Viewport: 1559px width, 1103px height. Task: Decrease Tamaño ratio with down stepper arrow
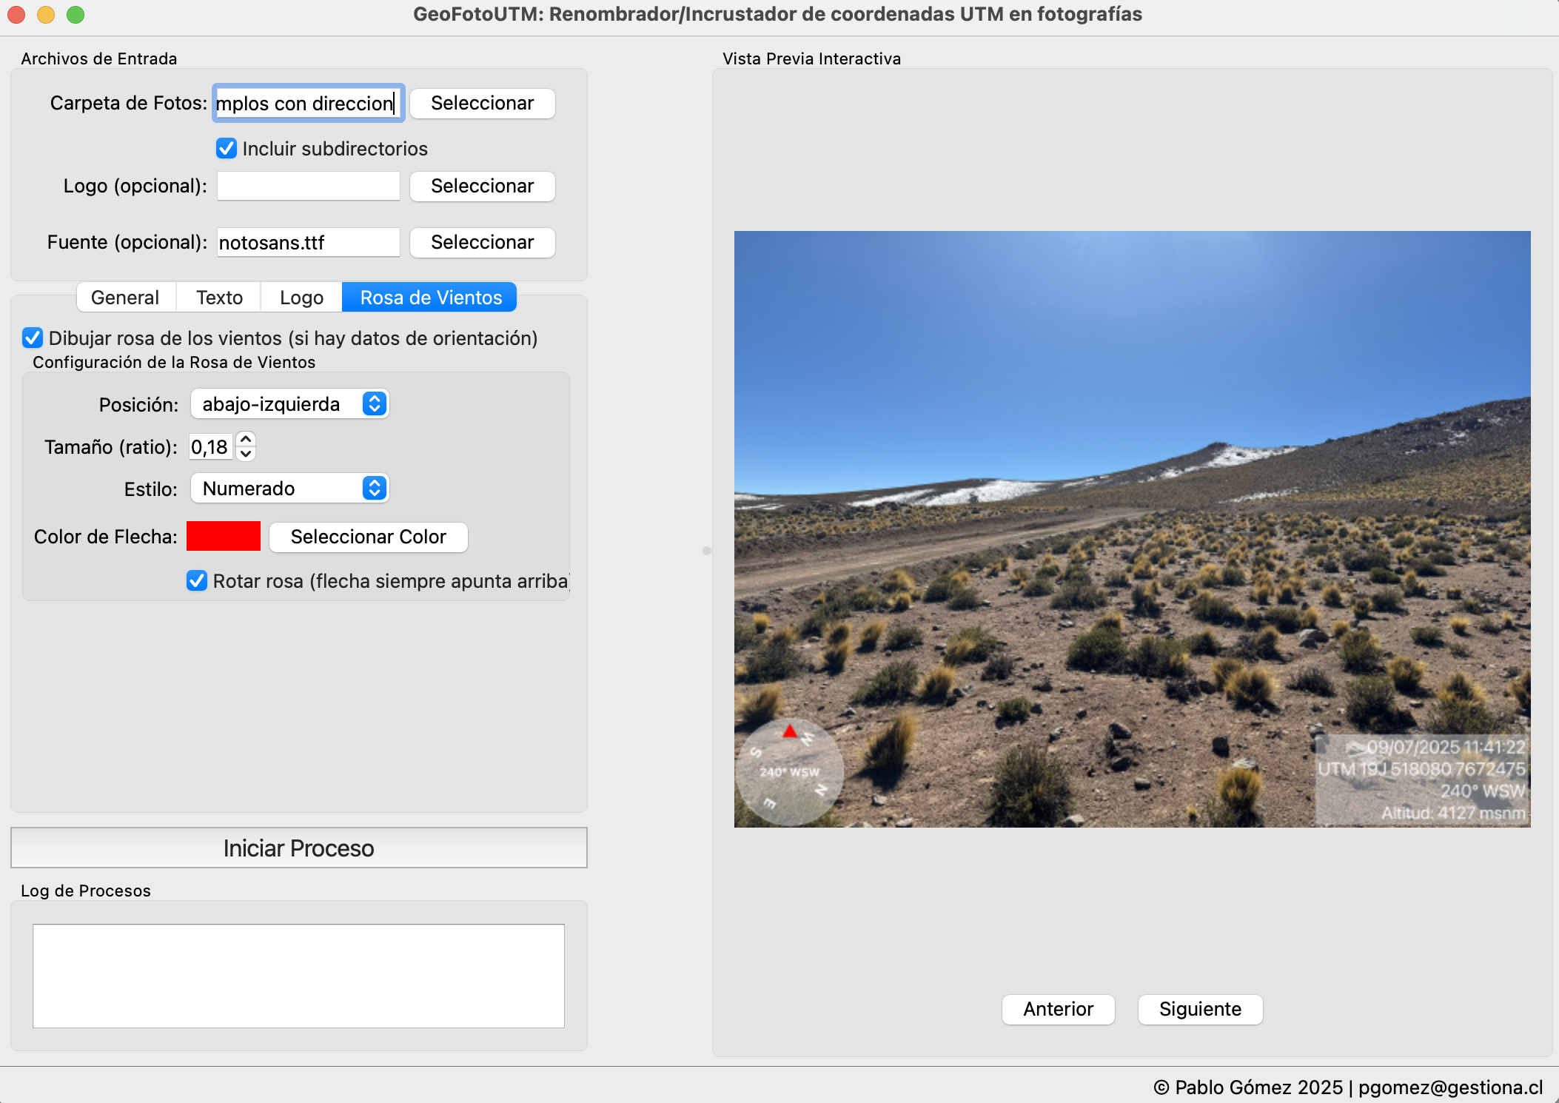pyautogui.click(x=246, y=454)
